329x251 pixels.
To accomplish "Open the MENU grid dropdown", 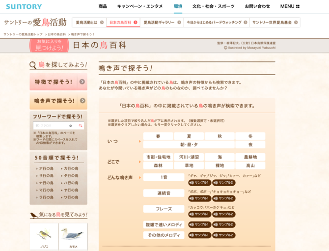I will pyautogui.click(x=290, y=6).
